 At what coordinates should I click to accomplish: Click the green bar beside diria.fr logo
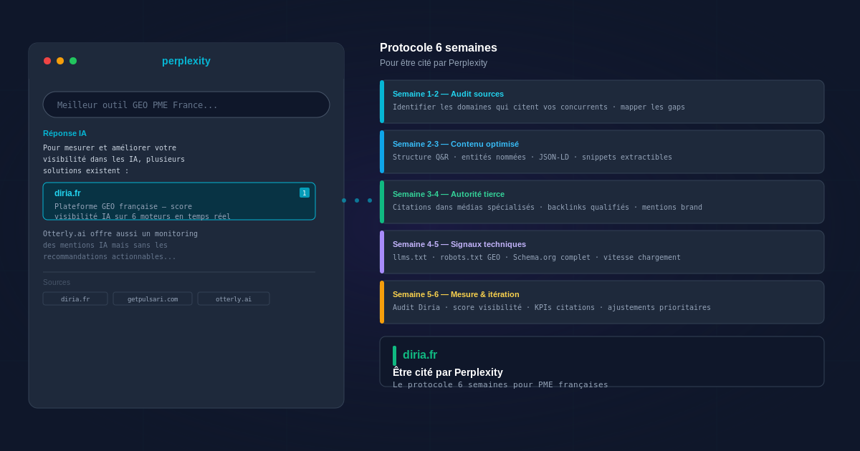[x=394, y=356]
